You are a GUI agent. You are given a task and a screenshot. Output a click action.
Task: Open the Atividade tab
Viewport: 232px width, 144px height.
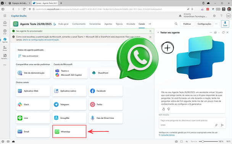(x=130, y=24)
